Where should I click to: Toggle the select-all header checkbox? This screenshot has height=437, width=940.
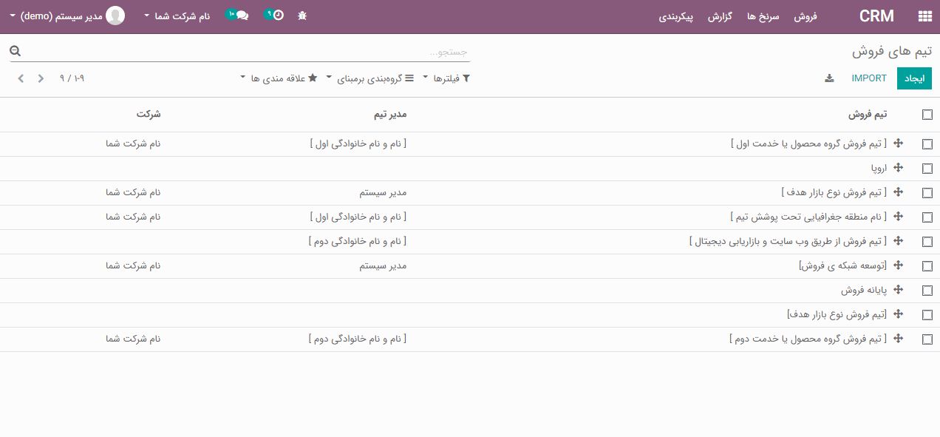coord(927,115)
